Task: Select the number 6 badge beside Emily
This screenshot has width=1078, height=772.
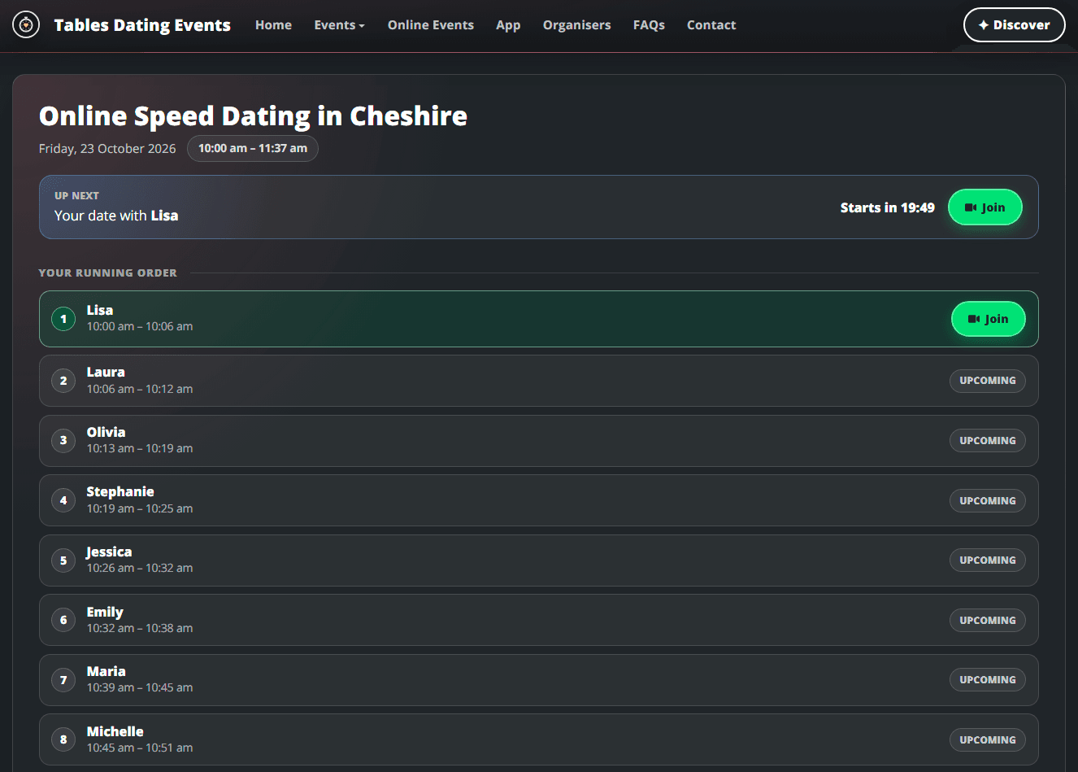Action: [63, 620]
